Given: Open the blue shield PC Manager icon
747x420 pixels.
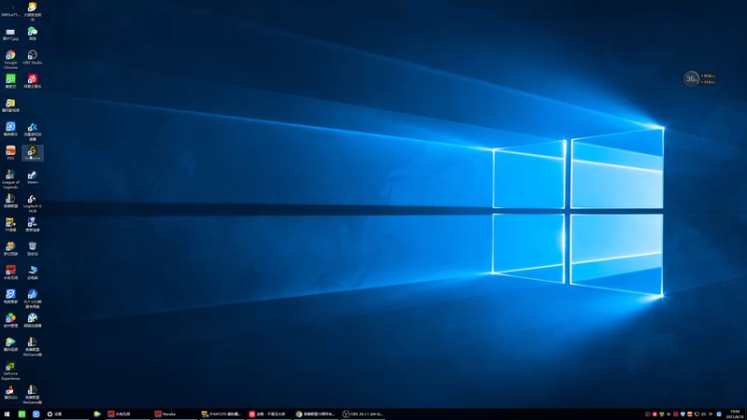Looking at the screenshot, I should (10, 296).
